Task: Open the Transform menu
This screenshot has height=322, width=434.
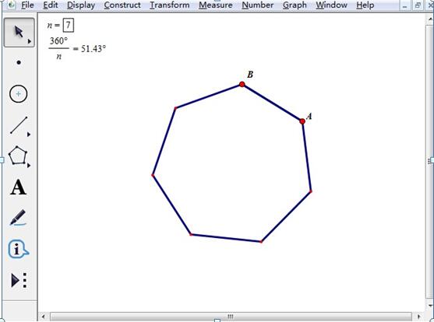Action: pyautogui.click(x=169, y=5)
